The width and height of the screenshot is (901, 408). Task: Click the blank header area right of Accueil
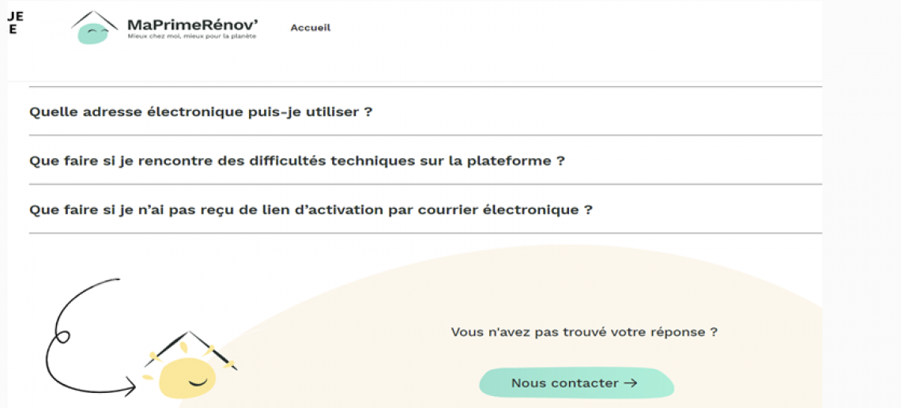tap(553, 32)
